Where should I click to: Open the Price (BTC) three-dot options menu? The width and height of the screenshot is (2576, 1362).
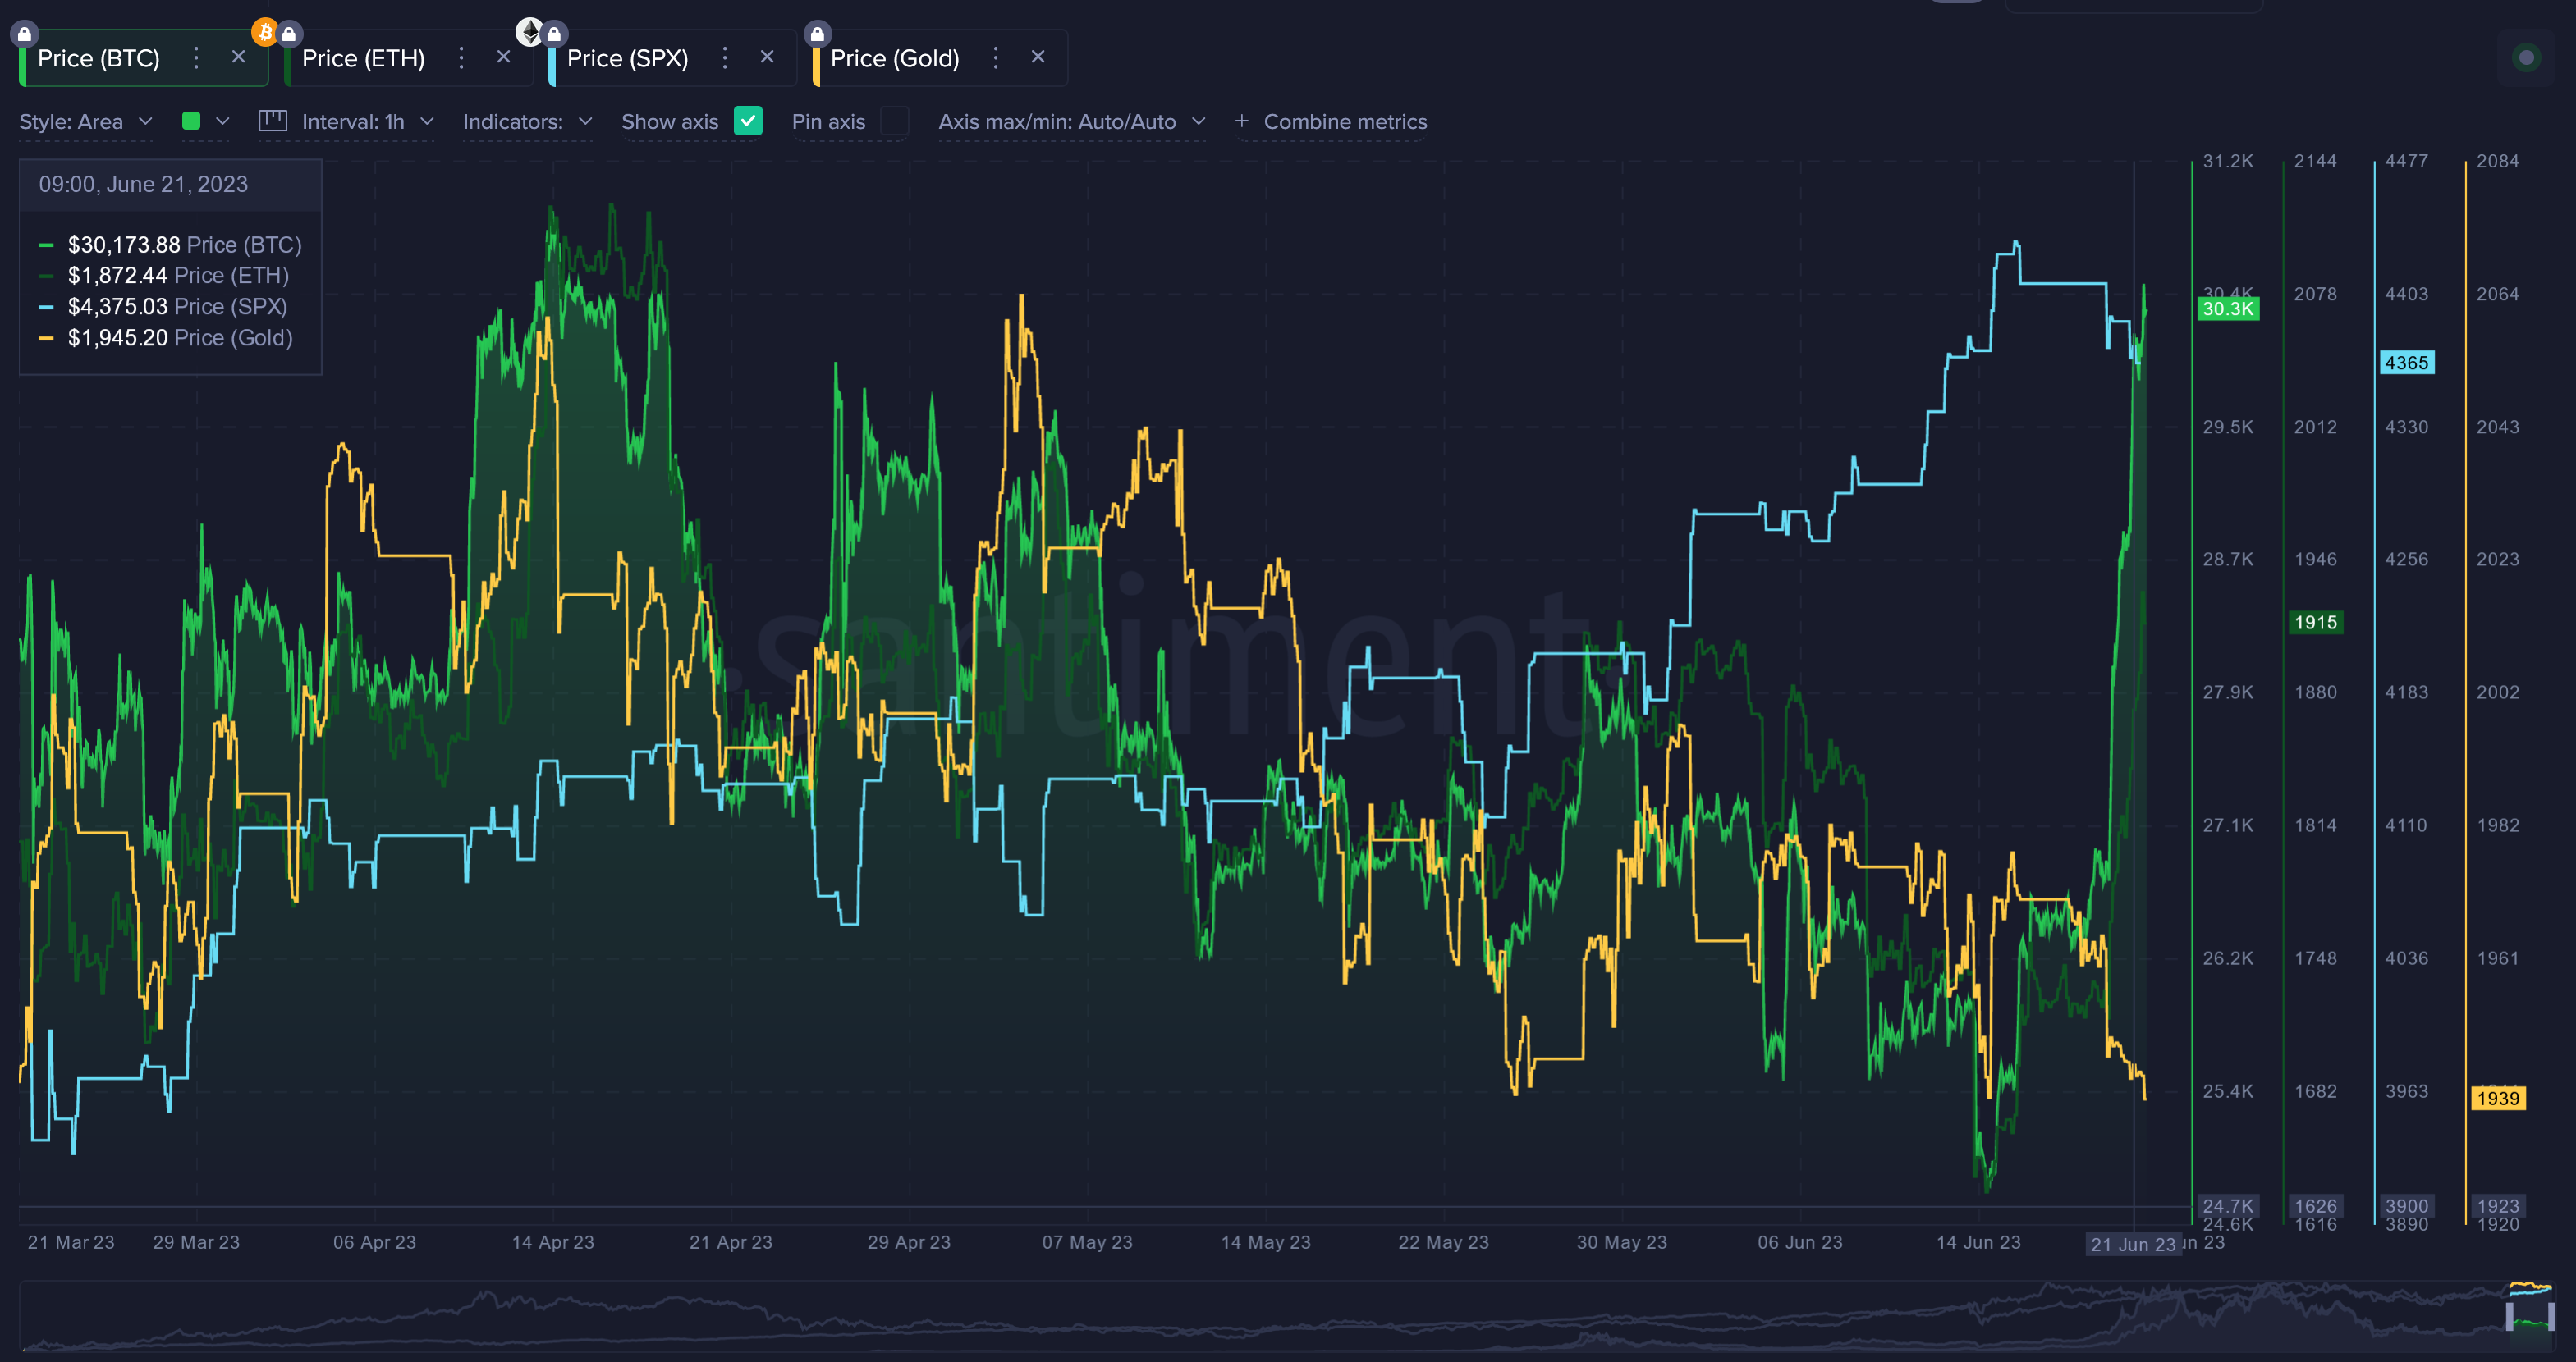point(196,58)
